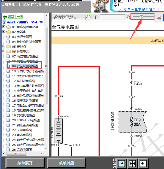The height and width of the screenshot is (169, 164).
Task: Open 04 接地点控制电路图
Action: [x=26, y=42]
